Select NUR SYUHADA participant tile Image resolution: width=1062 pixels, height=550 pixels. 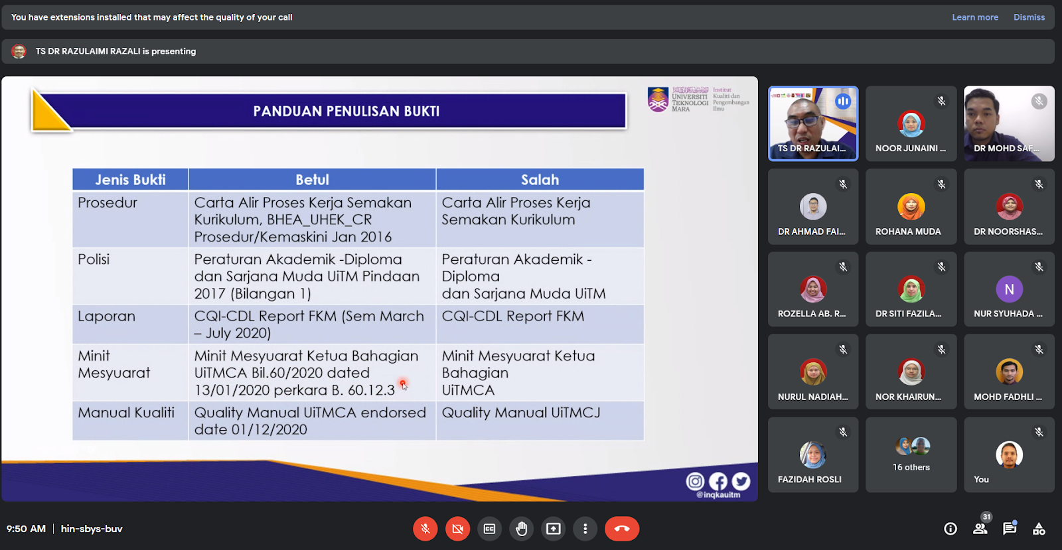coord(1009,289)
